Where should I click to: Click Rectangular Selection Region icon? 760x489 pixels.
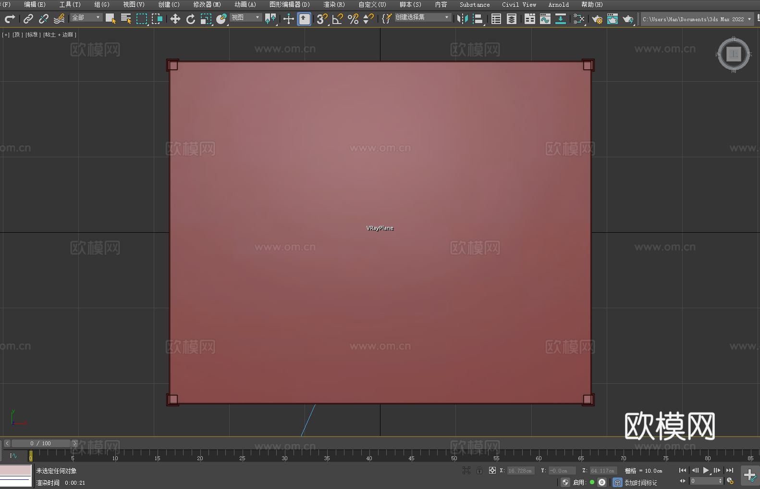click(x=142, y=19)
